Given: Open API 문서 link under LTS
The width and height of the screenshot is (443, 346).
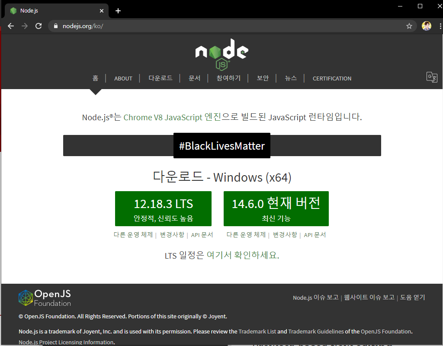Looking at the screenshot, I should 202,235.
